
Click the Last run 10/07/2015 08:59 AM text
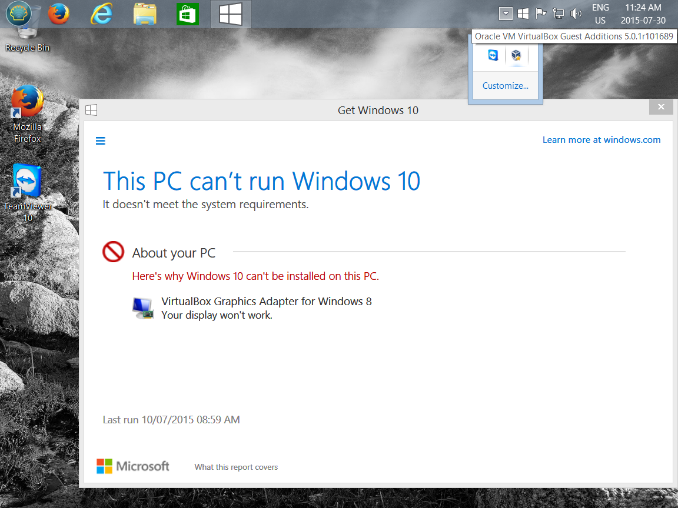coord(171,419)
